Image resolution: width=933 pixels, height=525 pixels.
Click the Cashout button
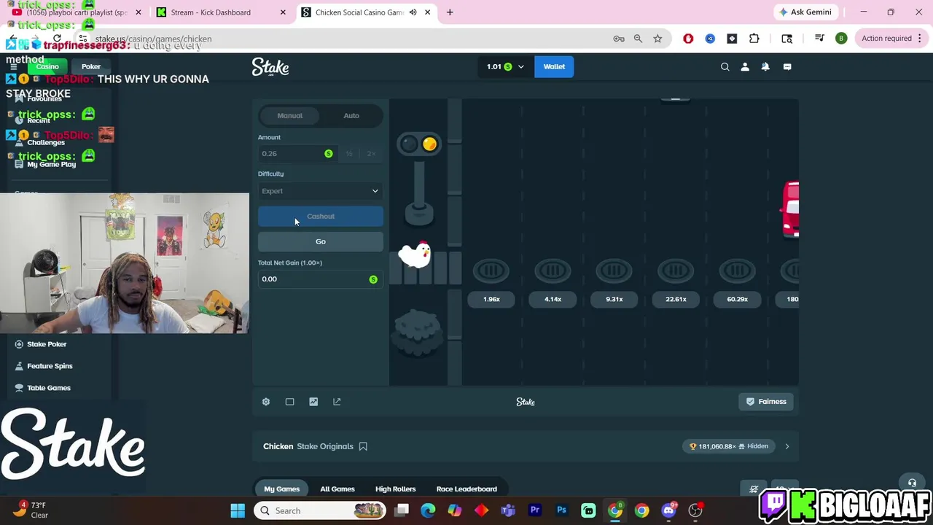pyautogui.click(x=320, y=217)
